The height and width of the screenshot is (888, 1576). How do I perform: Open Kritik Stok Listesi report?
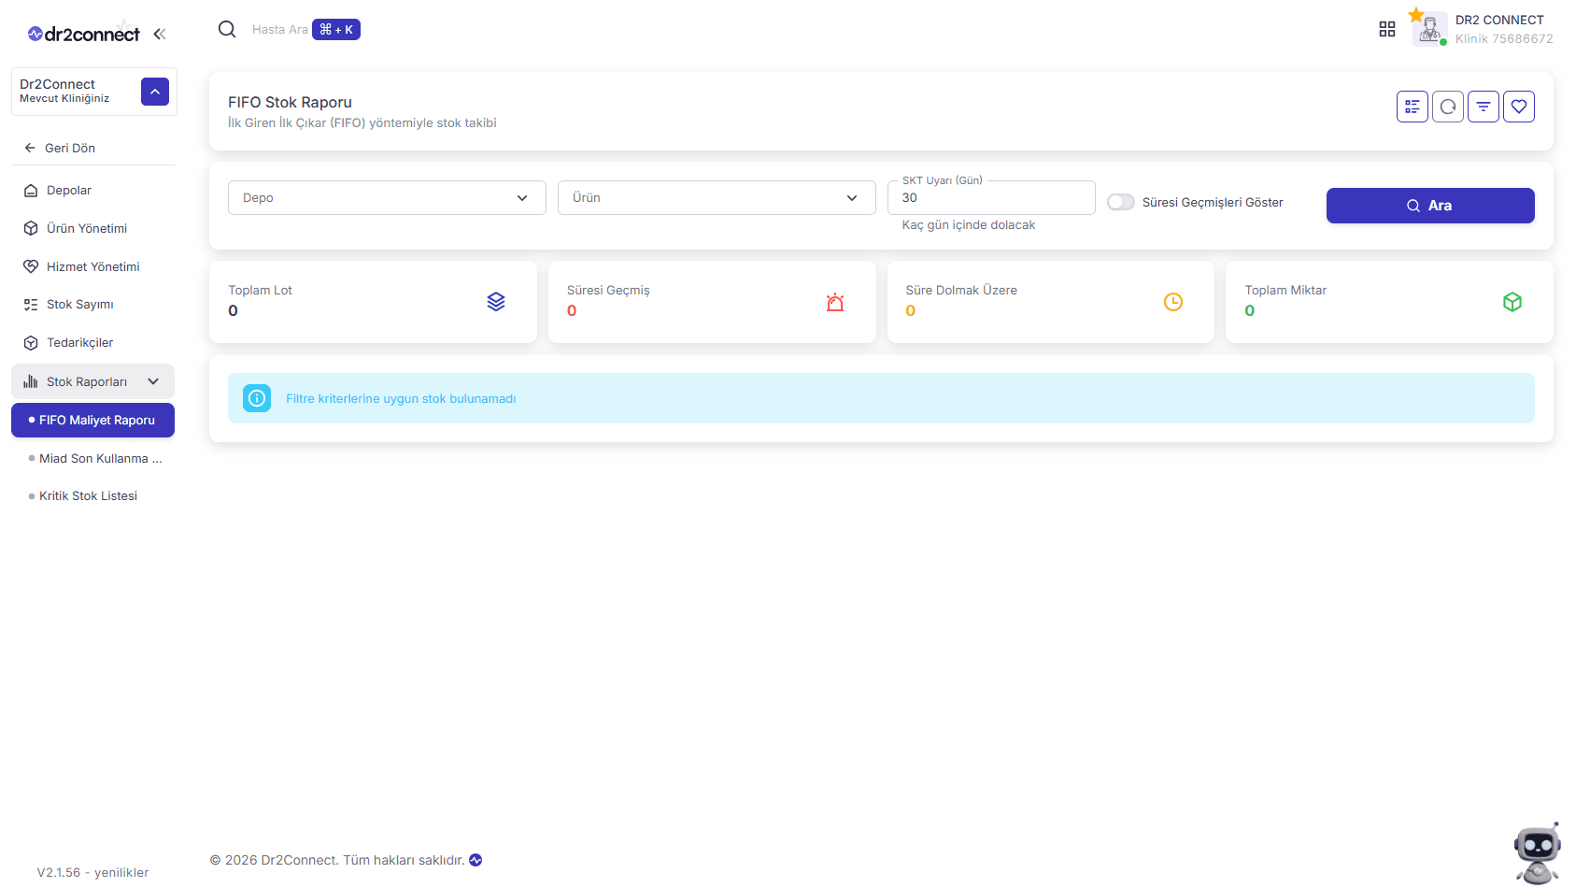click(92, 496)
